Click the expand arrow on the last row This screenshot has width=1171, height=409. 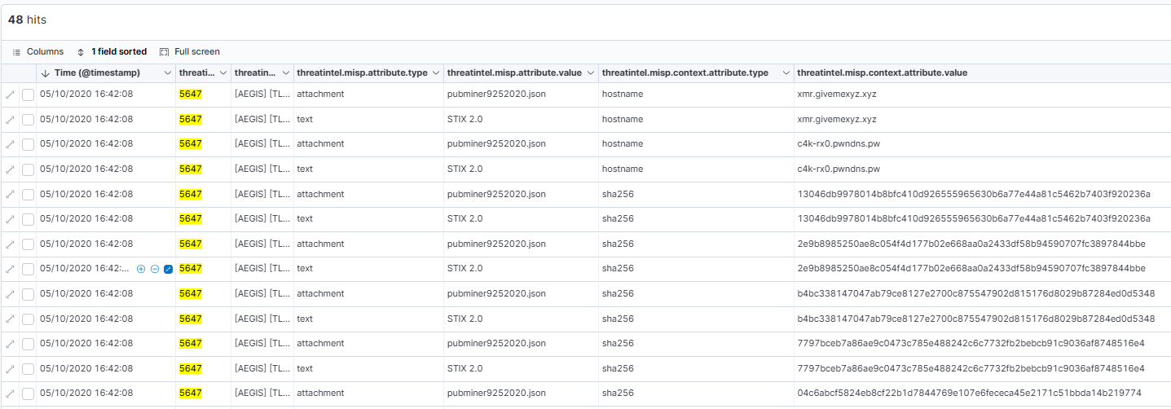[10, 394]
